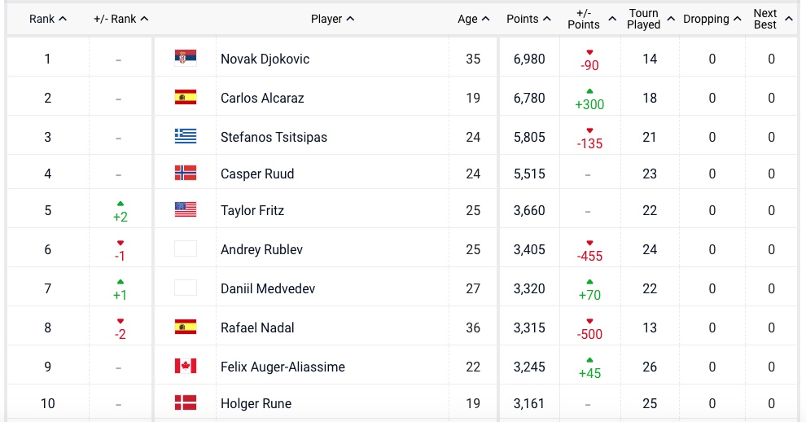Click Serbia flag beside Novak Djokovic
Image resolution: width=806 pixels, height=422 pixels.
point(186,58)
